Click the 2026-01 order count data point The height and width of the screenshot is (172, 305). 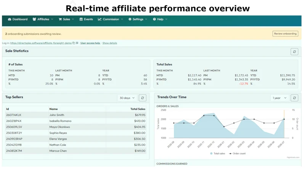tap(224, 127)
